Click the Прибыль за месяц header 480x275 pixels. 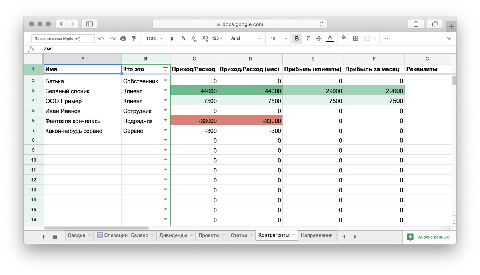(x=374, y=69)
